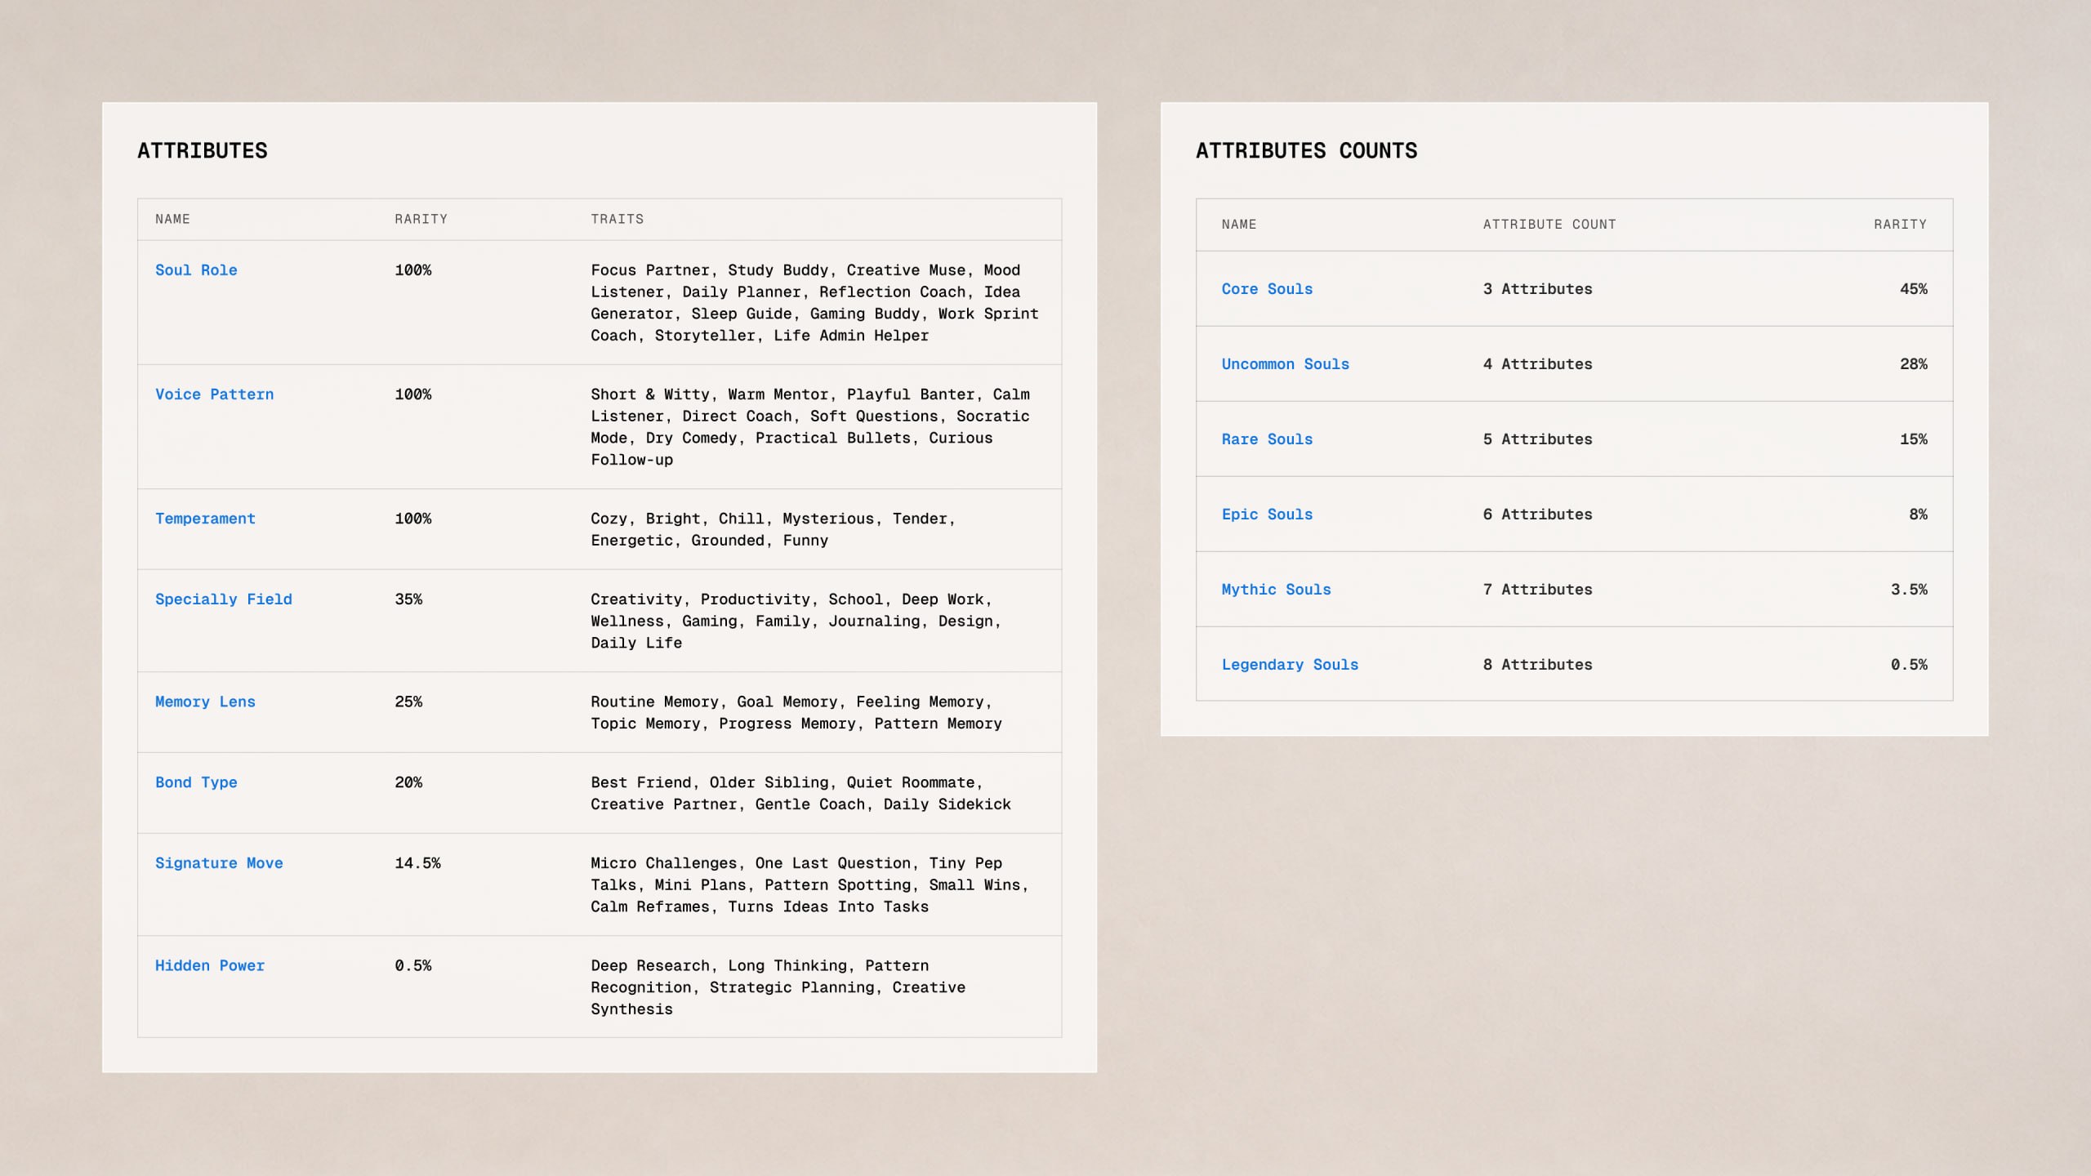The height and width of the screenshot is (1176, 2091).
Task: Select the Legendary Souls link
Action: coord(1290,665)
